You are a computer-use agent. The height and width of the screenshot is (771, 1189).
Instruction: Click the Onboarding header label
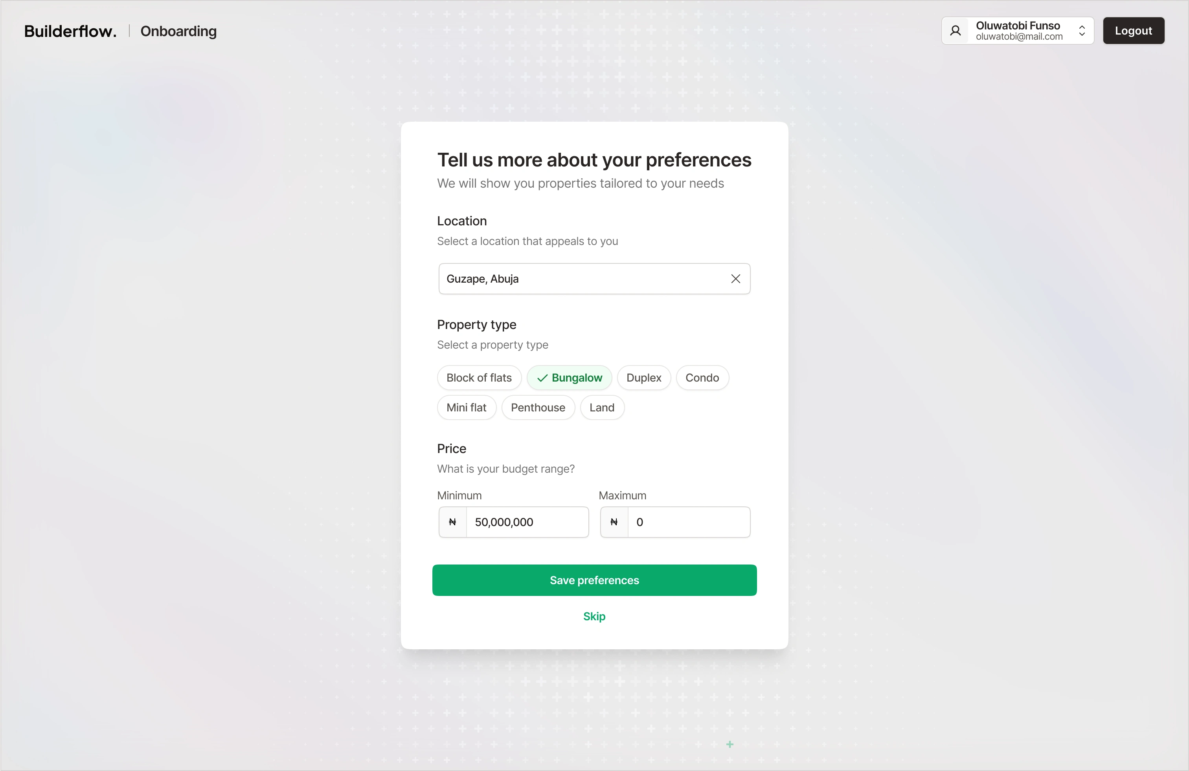coord(178,31)
